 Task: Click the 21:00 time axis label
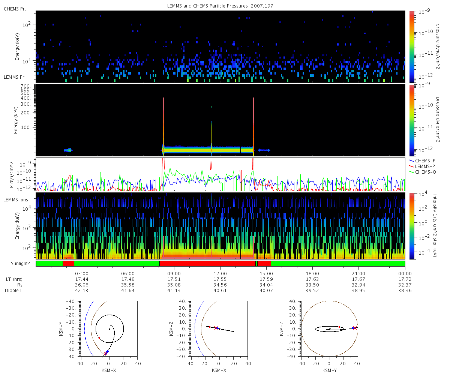(x=359, y=273)
